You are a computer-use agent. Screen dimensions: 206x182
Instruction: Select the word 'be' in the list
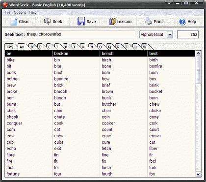(9, 54)
